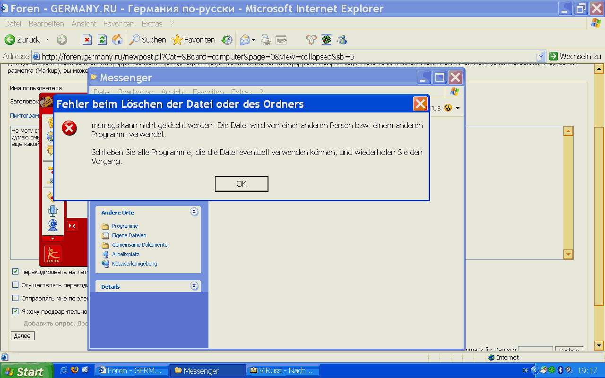The height and width of the screenshot is (378, 605).
Task: Switch to Messenger taskbar button
Action: pyautogui.click(x=207, y=371)
